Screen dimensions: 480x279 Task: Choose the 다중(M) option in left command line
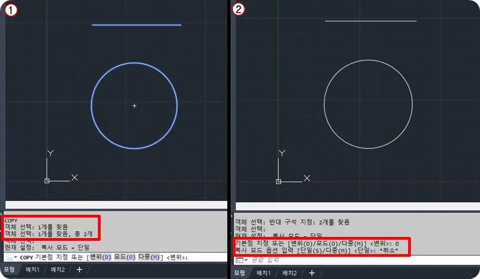click(x=149, y=257)
